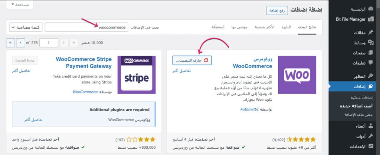Select the Search Results (نتائج البحث) tab
Viewport: 380px width, 155px height.
pos(307,27)
